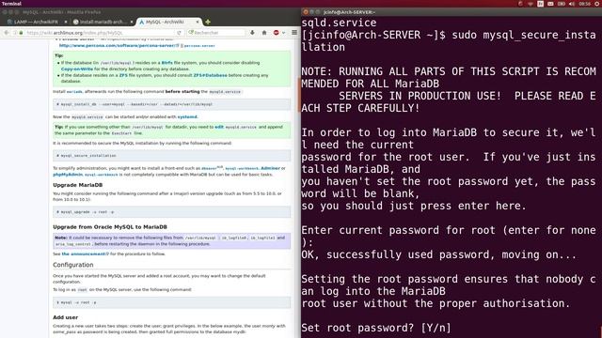Open Firefox downloads arrow icon
Screen dimensions: 602x338
tap(252, 33)
